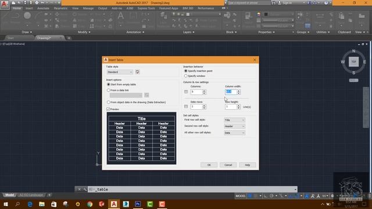Click Insert block icon in Block panel
This screenshot has height=209, width=372.
227,16
